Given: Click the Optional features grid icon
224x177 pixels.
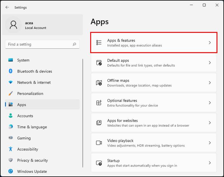Looking at the screenshot, I should (x=99, y=103).
